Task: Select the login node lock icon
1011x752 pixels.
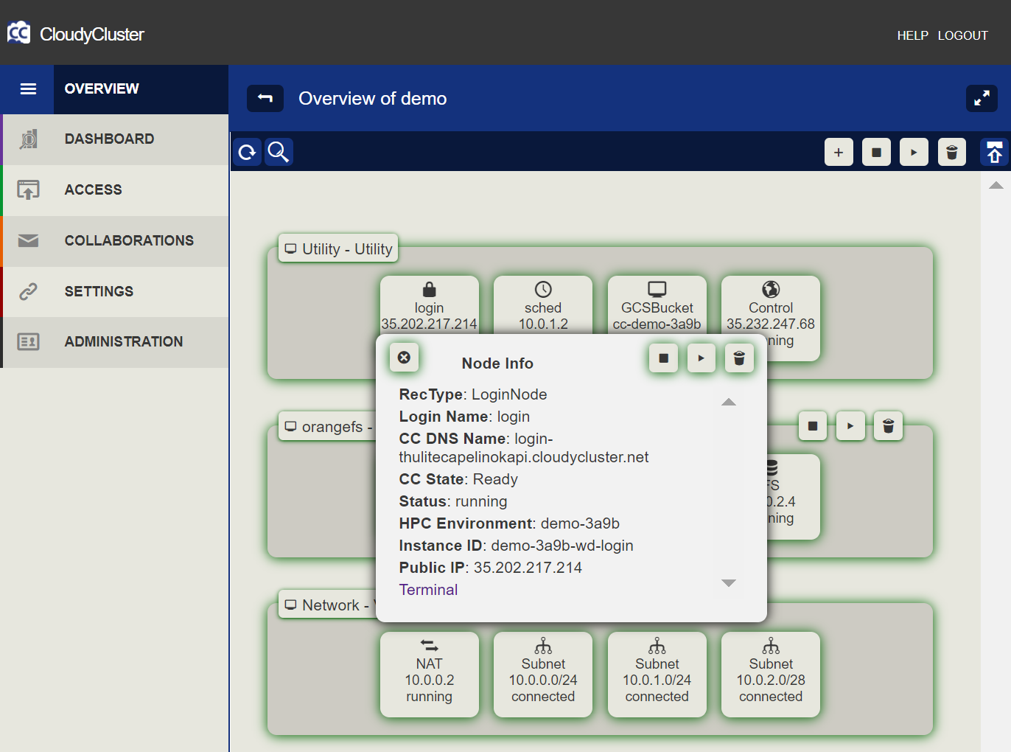Action: tap(429, 289)
